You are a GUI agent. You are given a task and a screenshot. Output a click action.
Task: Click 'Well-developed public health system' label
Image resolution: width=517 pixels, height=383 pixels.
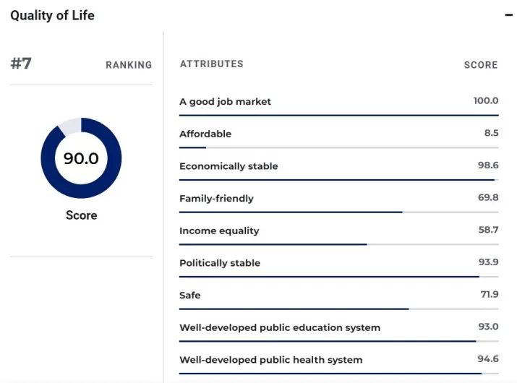tap(270, 360)
